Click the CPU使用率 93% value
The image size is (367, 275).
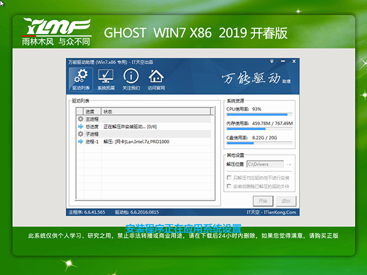click(257, 109)
